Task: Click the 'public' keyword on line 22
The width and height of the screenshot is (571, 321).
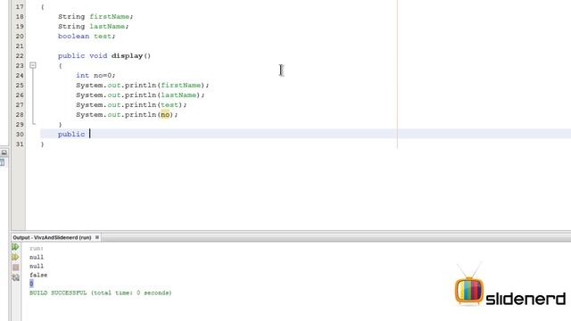Action: pyautogui.click(x=71, y=56)
